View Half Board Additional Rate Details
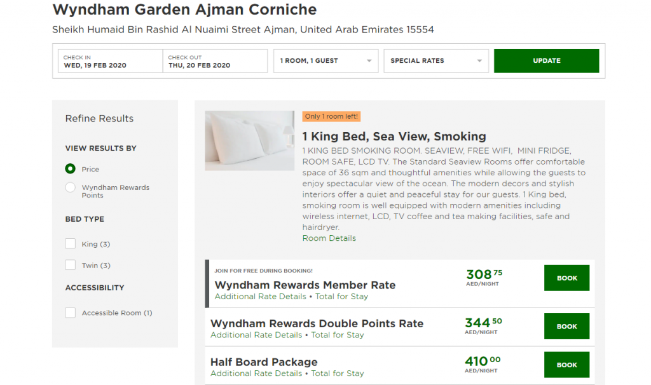This screenshot has width=651, height=385. pyautogui.click(x=256, y=374)
